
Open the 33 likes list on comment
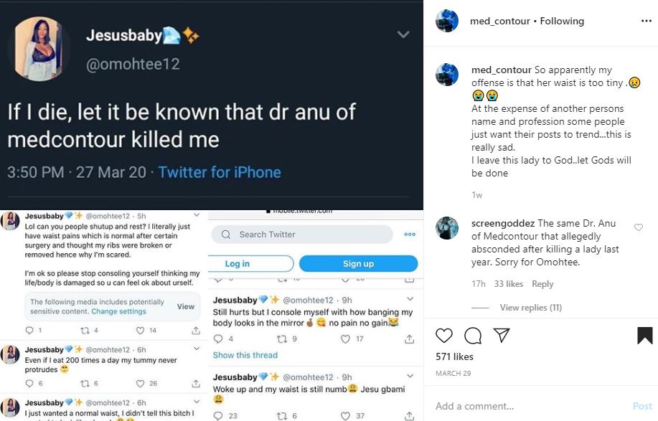509,284
